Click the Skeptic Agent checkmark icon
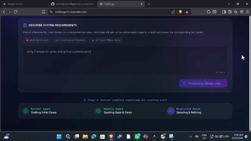Viewport: 251px width, 141px height. [x=98, y=111]
